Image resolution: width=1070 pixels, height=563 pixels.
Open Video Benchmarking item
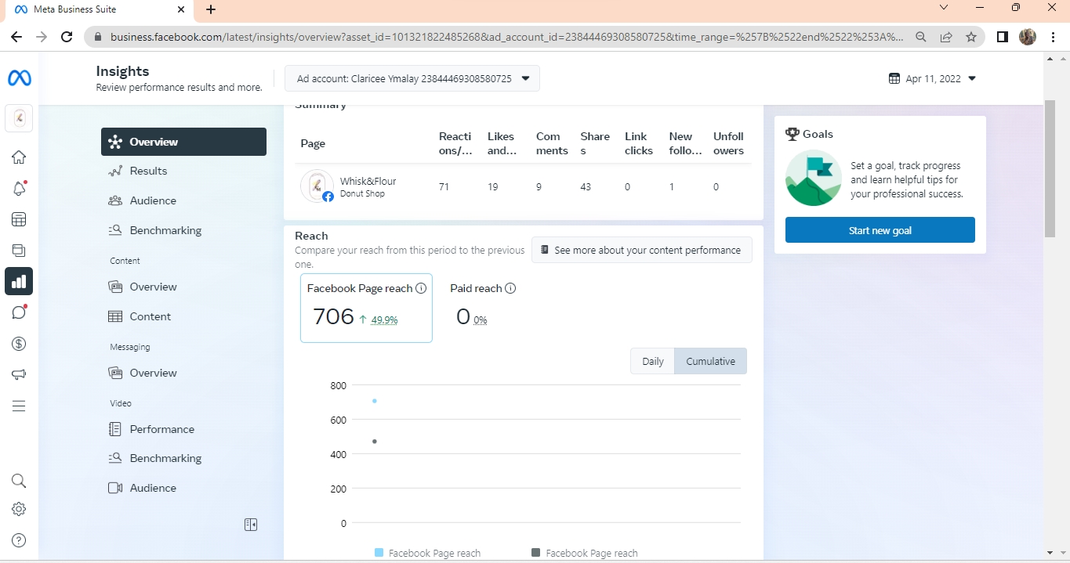[x=183, y=458]
